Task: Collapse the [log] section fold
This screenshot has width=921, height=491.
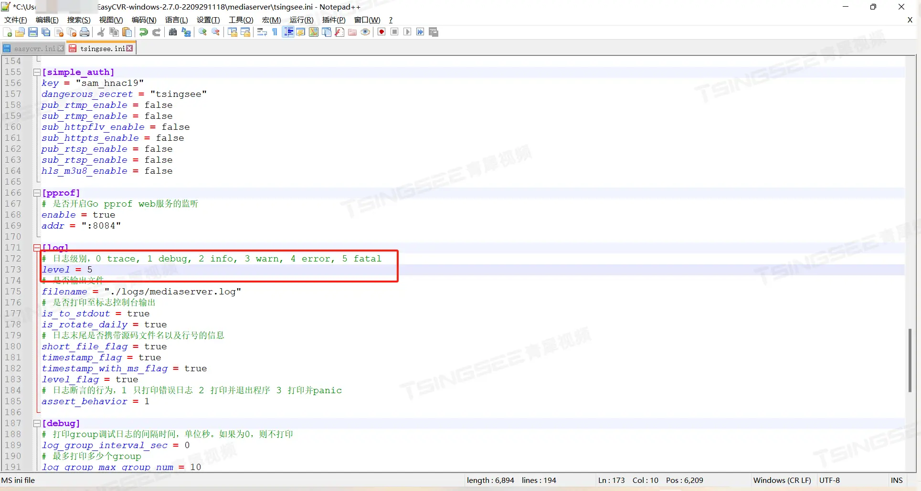Action: click(x=37, y=248)
